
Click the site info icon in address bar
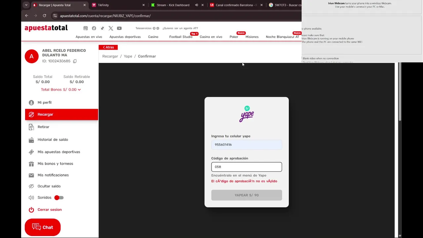pyautogui.click(x=55, y=16)
